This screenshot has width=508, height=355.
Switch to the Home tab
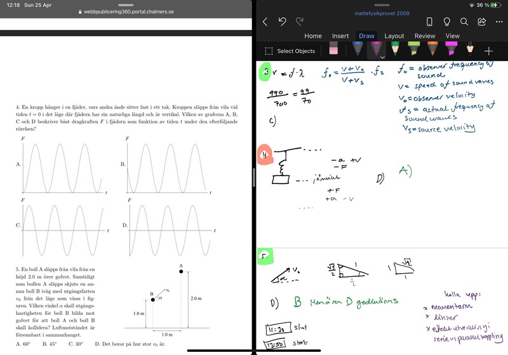pyautogui.click(x=313, y=36)
